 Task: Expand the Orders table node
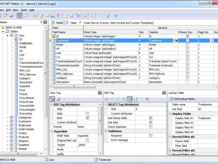[x=7, y=133]
